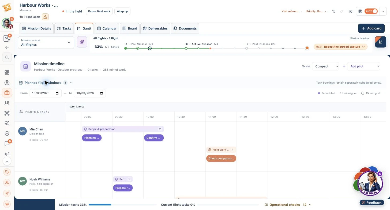Click the search magnifier in the sidebar

tap(7, 57)
